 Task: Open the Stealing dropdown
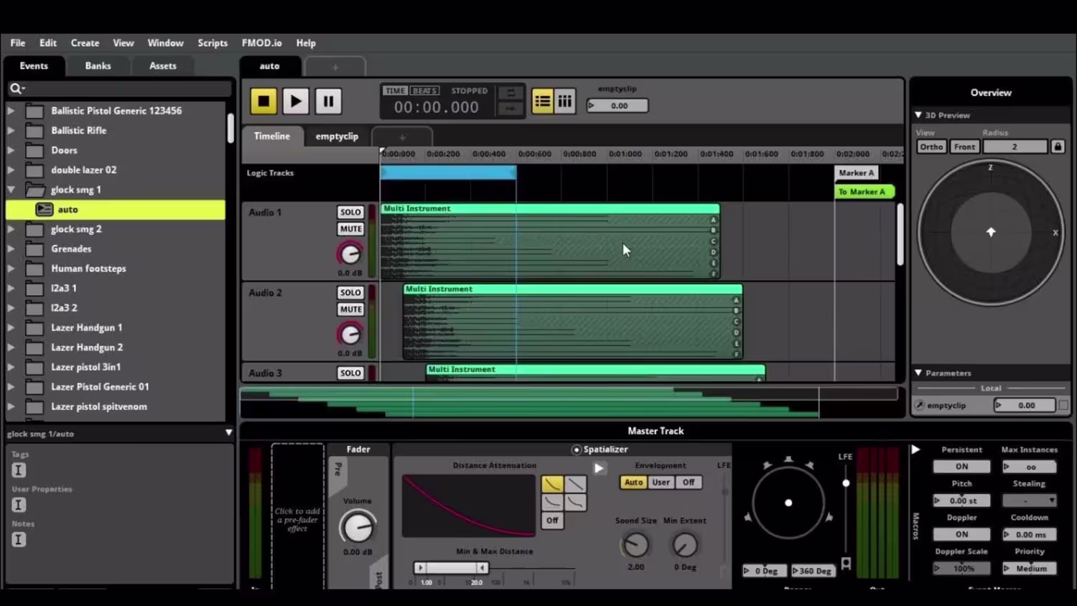[x=1030, y=500]
